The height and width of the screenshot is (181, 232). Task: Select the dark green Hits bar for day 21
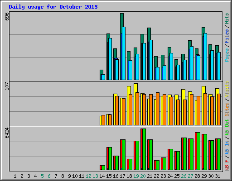(x=149, y=34)
